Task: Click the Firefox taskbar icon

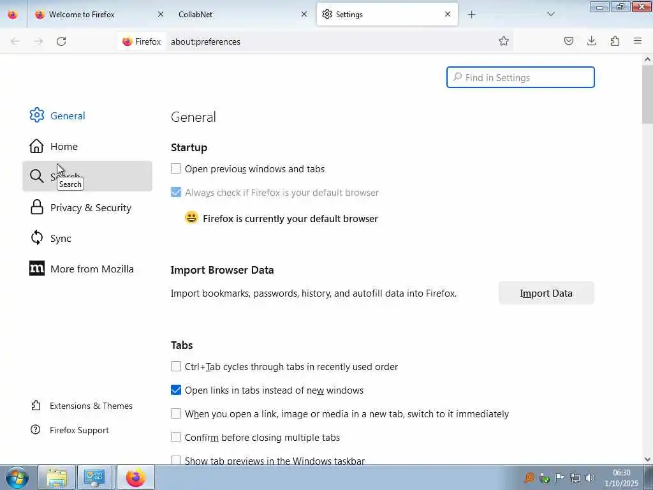Action: pos(135,477)
